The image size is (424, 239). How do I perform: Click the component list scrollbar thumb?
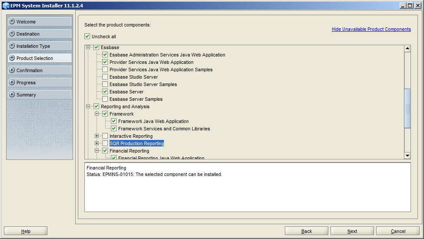407,108
